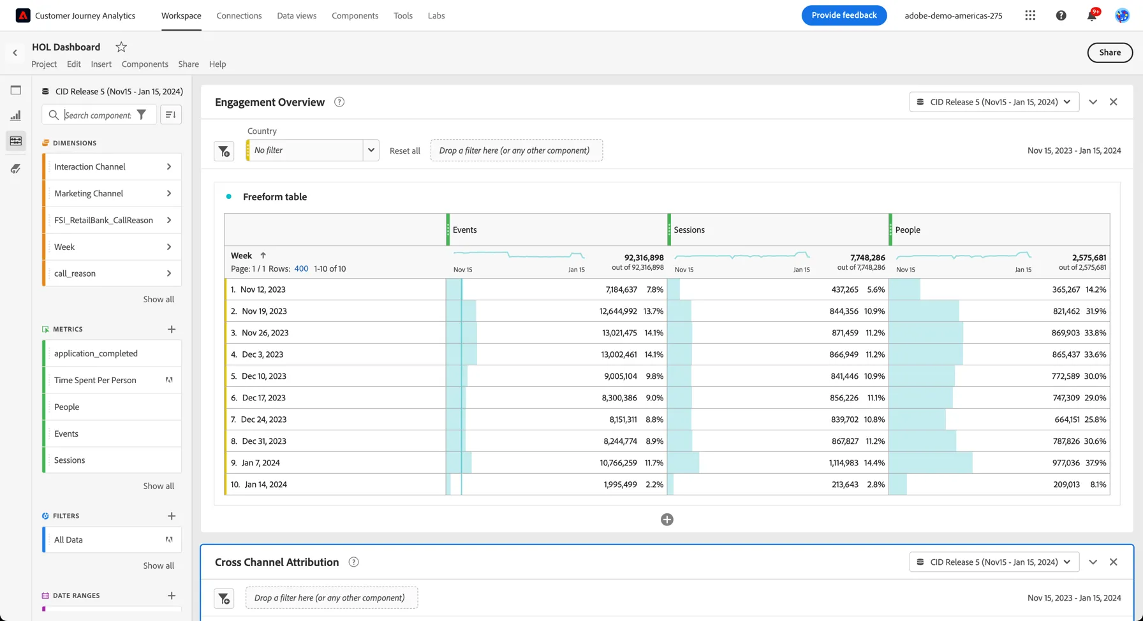Open Cross Channel Attribution data view dropdown
This screenshot has width=1143, height=621.
pos(994,562)
